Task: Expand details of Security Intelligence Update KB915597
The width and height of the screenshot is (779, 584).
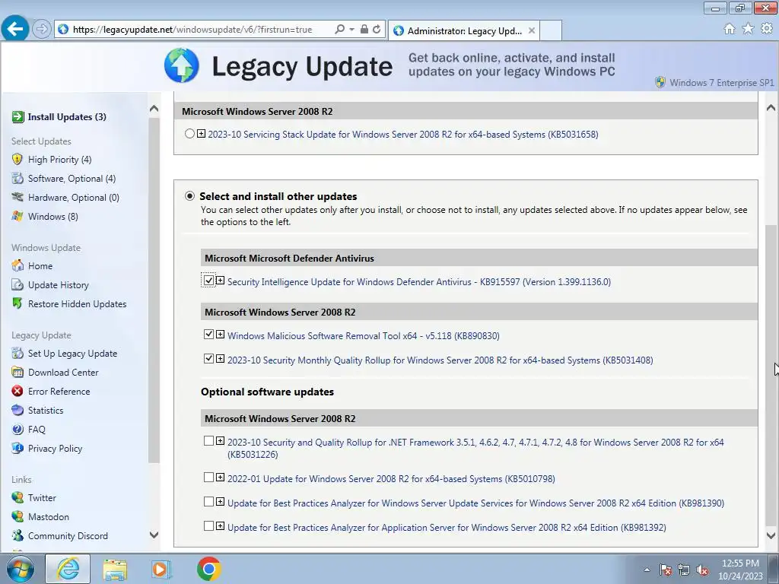Action: [220, 281]
